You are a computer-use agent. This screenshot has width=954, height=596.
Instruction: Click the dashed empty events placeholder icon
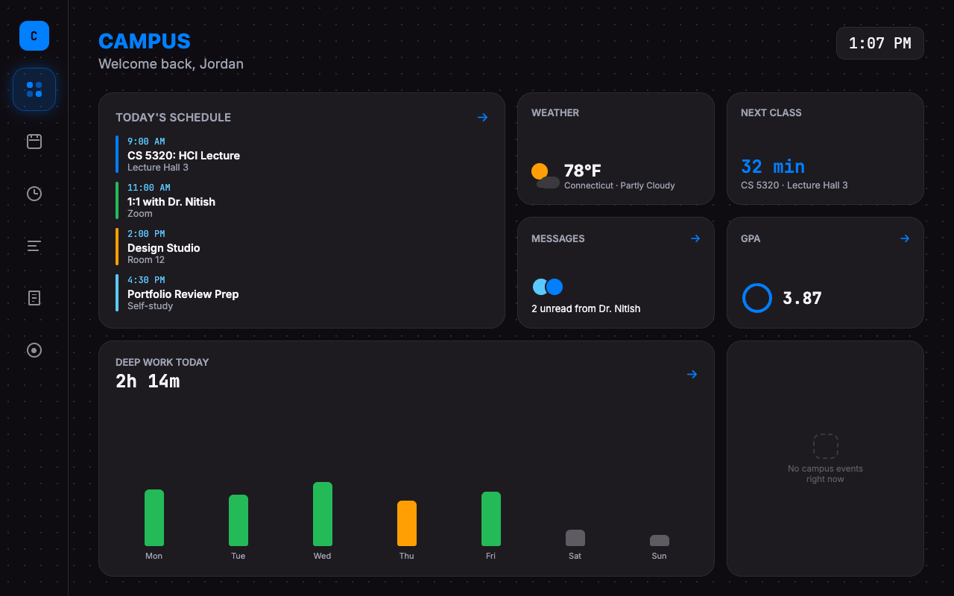point(825,446)
